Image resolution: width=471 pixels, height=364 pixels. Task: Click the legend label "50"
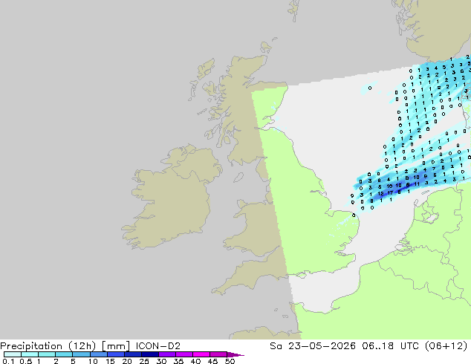click(x=230, y=361)
